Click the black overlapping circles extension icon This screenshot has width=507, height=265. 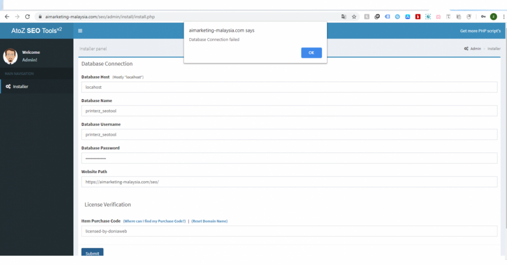pos(377,17)
